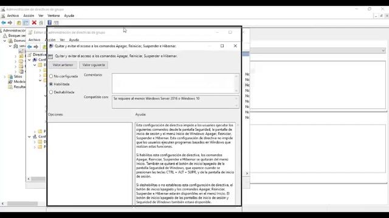Click the Valor anterior button
This screenshot has width=389, height=218.
tap(63, 65)
